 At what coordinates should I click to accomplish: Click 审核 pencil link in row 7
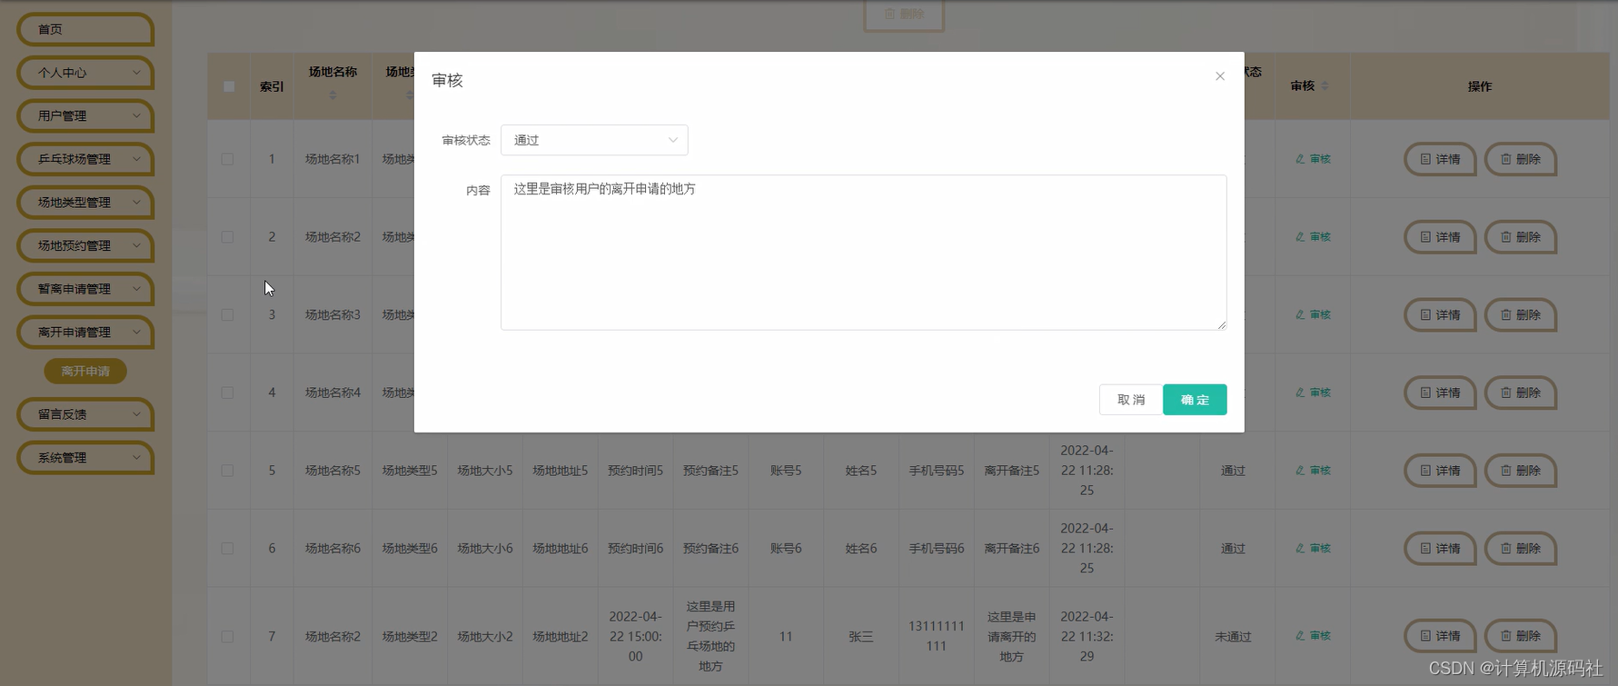1313,636
